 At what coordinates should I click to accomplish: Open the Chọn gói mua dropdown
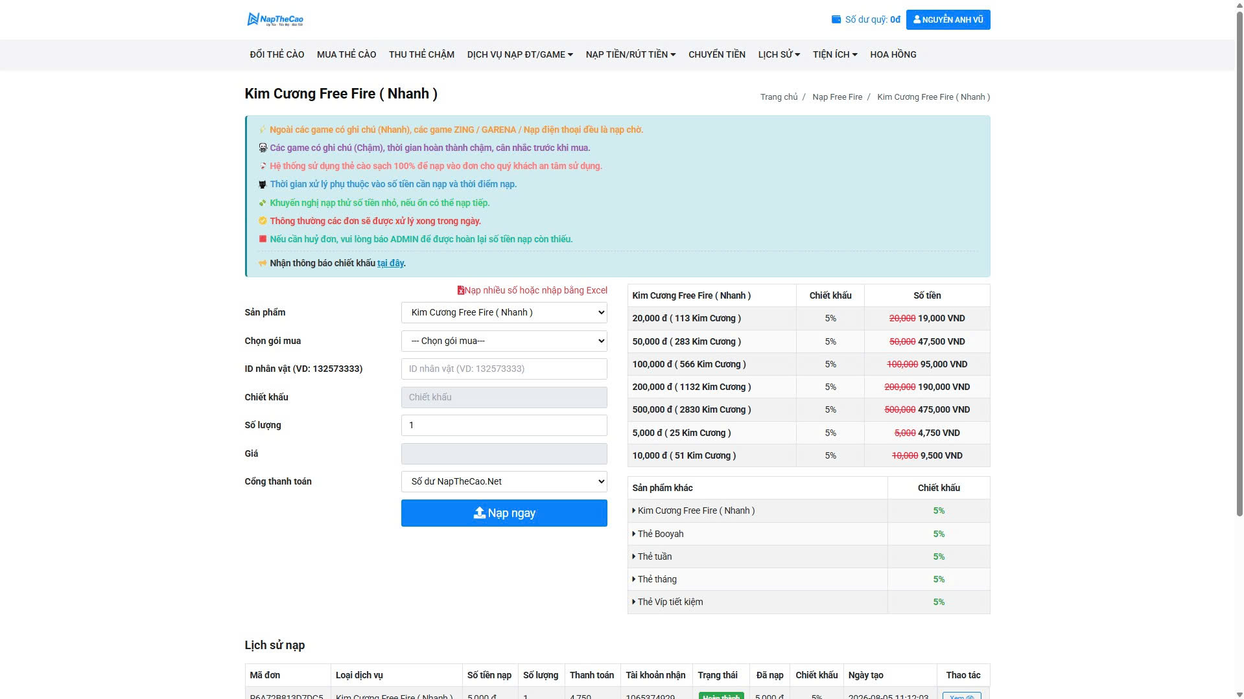pos(504,341)
